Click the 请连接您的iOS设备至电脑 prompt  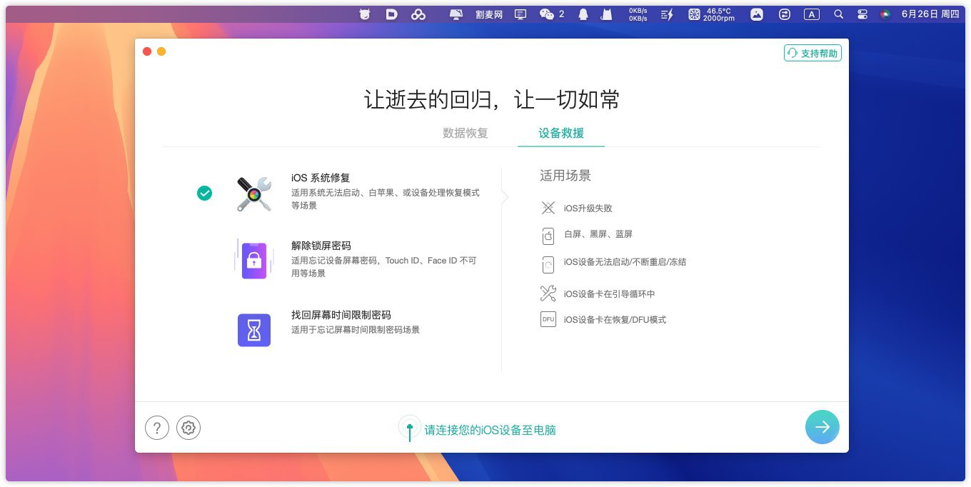point(490,430)
